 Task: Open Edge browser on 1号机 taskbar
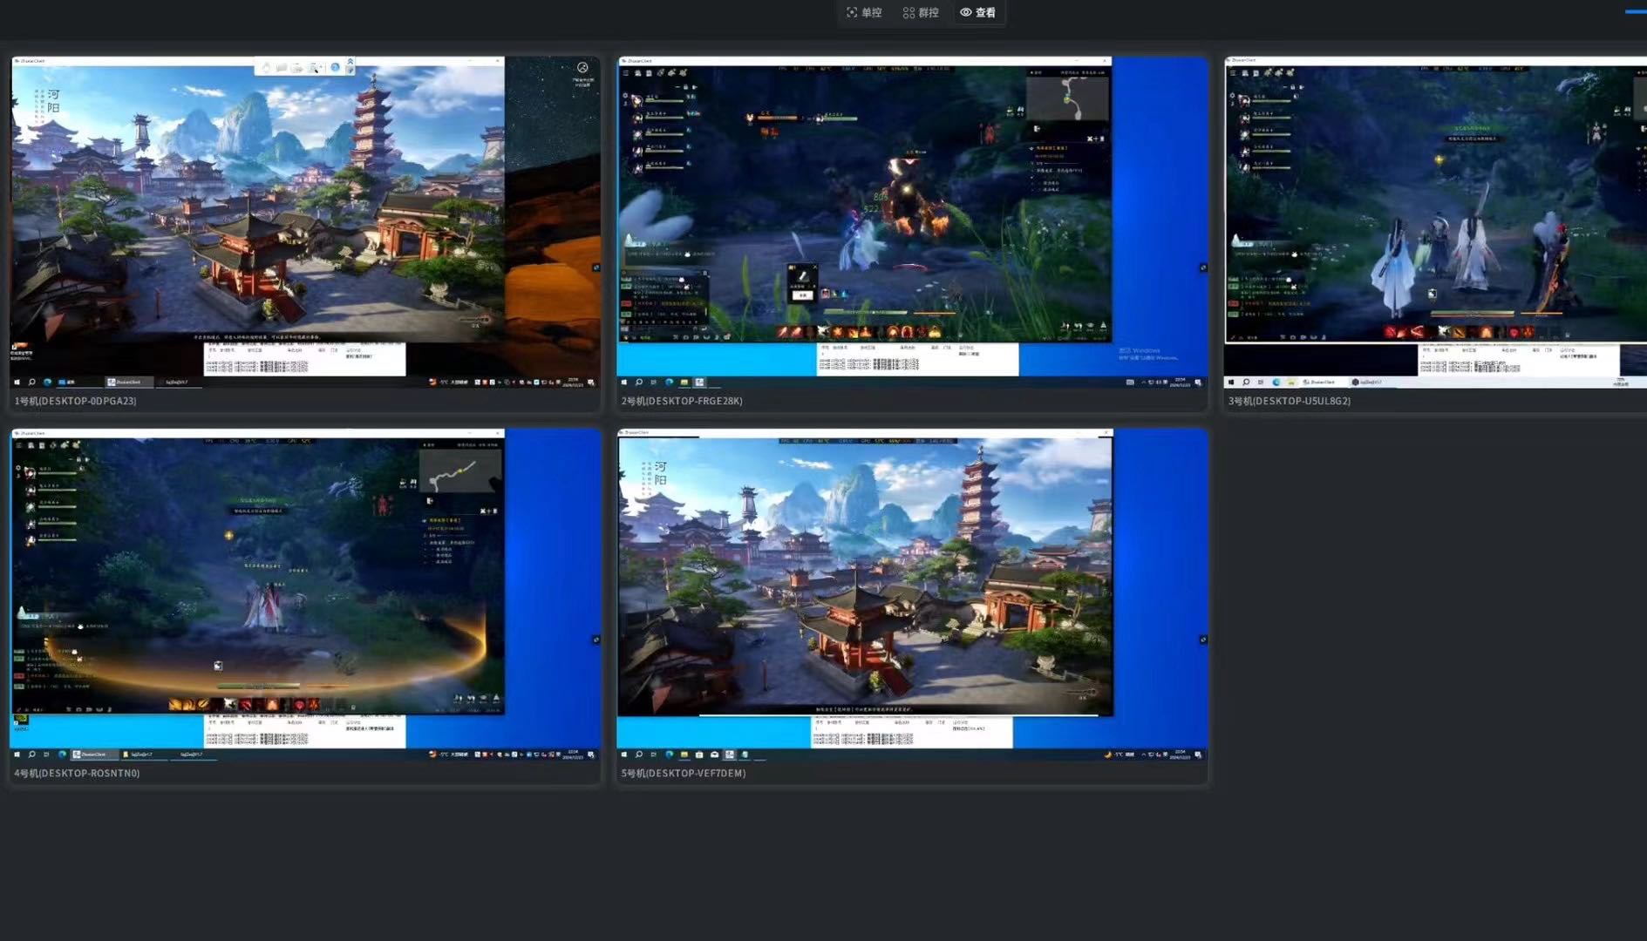pyautogui.click(x=48, y=382)
